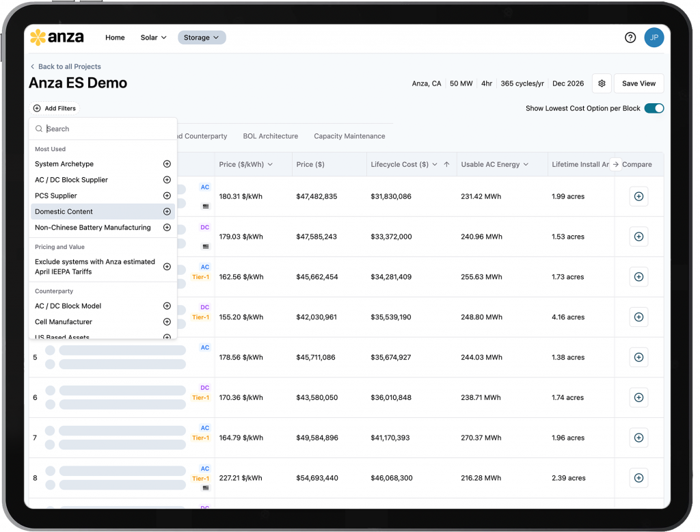Click the Anza logo
This screenshot has width=700, height=532.
coord(57,38)
